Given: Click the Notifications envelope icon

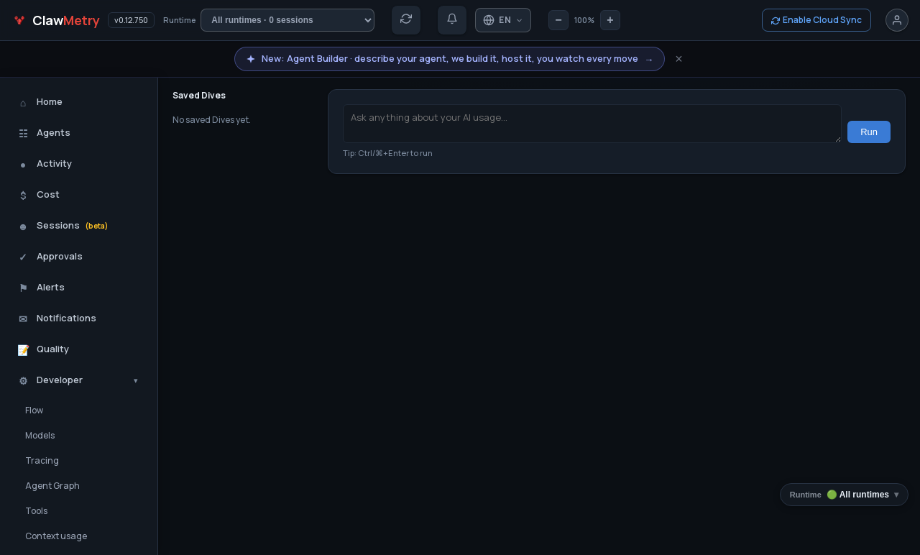Looking at the screenshot, I should (x=23, y=319).
